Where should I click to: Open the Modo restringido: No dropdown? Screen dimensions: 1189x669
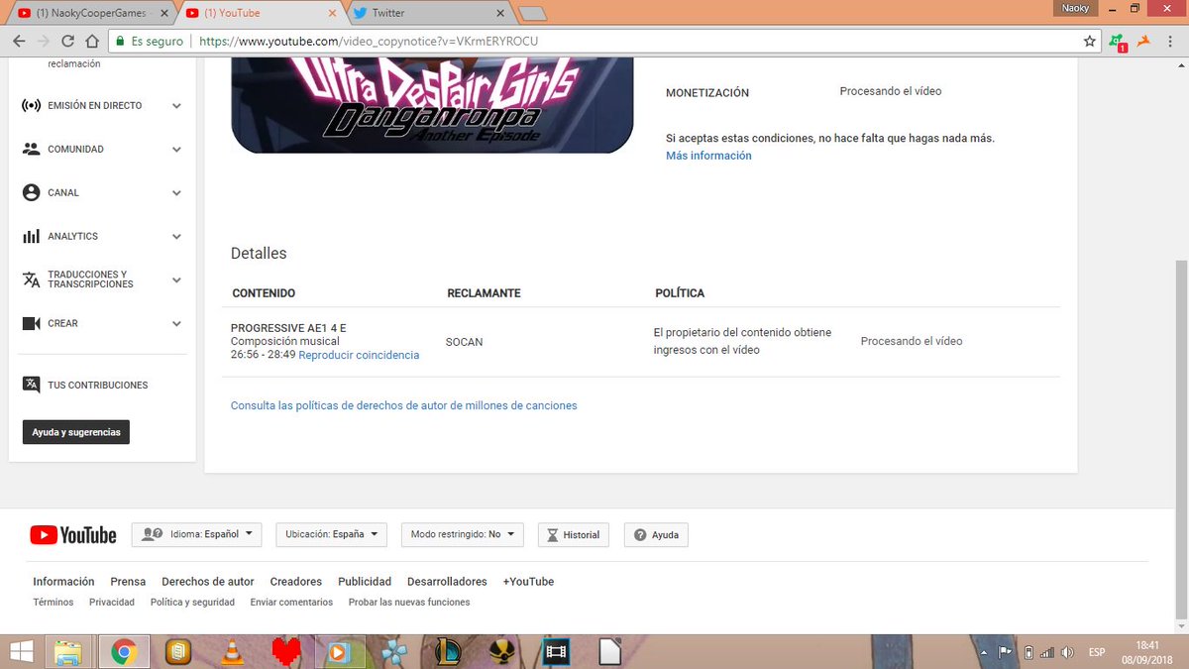click(462, 534)
